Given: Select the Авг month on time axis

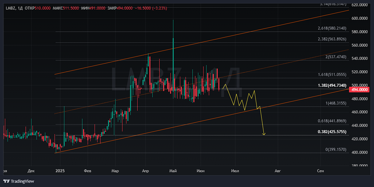Looking at the screenshot, I should pos(278,171).
